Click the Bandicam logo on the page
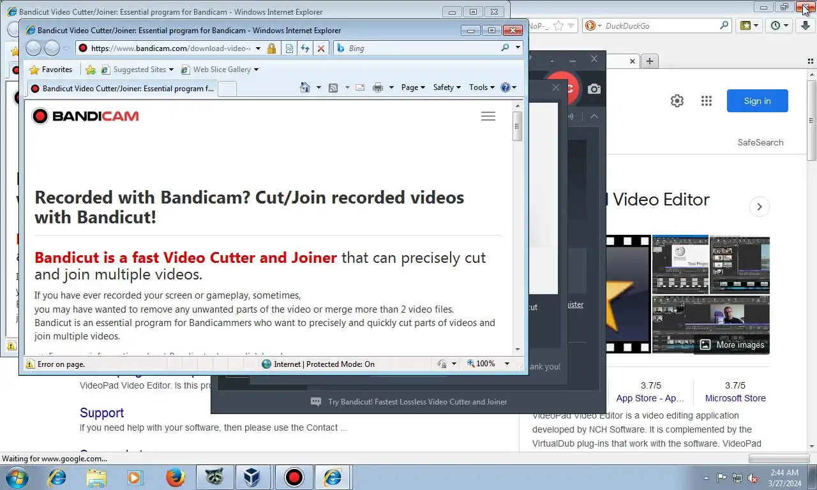This screenshot has width=817, height=490. (x=85, y=116)
